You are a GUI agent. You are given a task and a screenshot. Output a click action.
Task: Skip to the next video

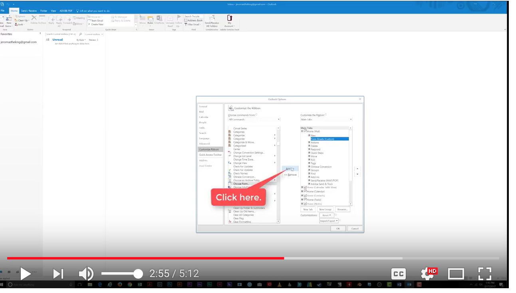click(x=58, y=273)
